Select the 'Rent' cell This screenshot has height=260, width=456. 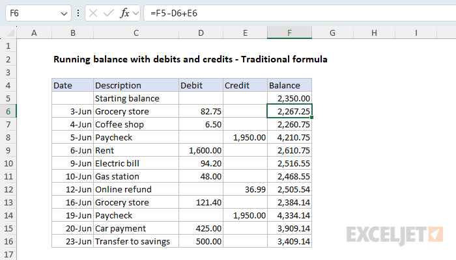coord(135,150)
